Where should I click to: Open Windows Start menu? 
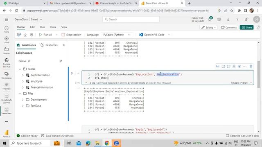[x=5, y=143]
